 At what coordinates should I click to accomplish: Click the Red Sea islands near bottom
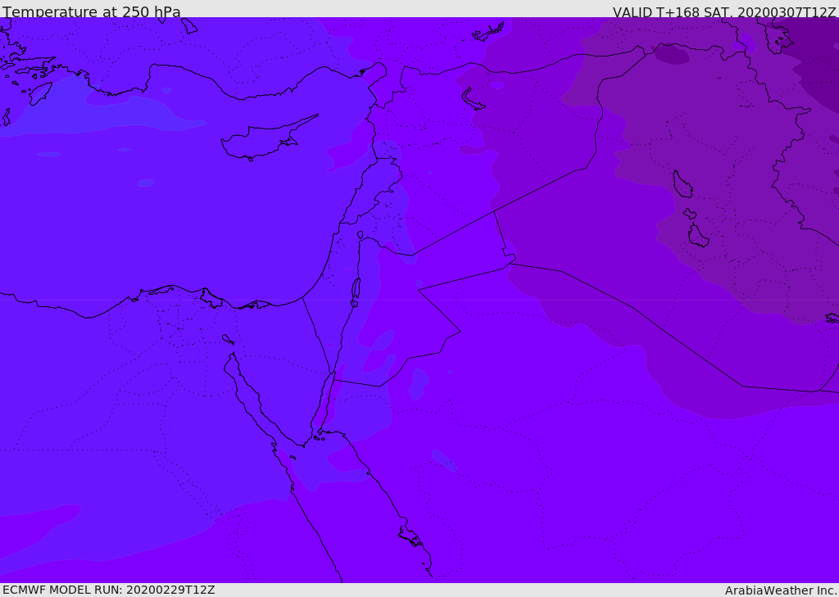pos(410,537)
